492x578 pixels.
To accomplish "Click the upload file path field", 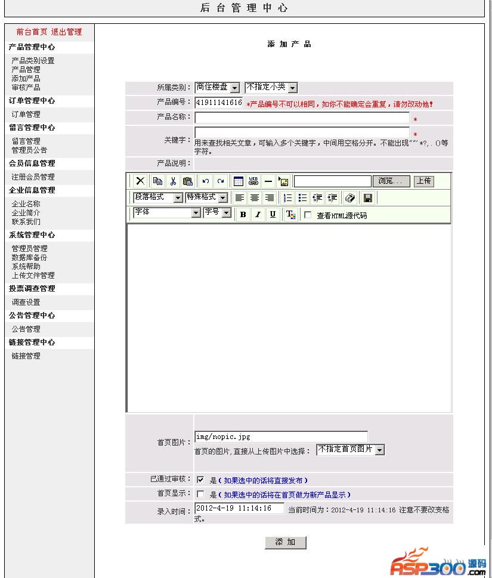I will (x=332, y=181).
